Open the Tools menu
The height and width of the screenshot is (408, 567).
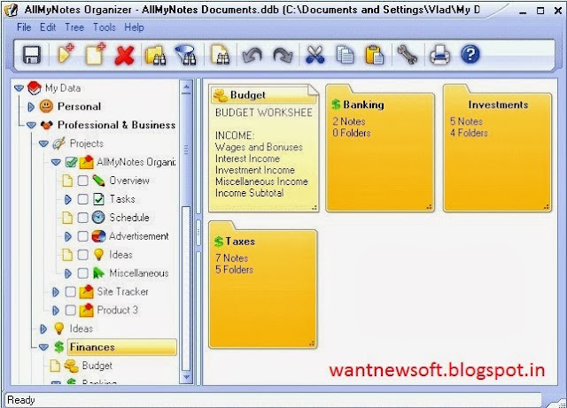click(105, 27)
